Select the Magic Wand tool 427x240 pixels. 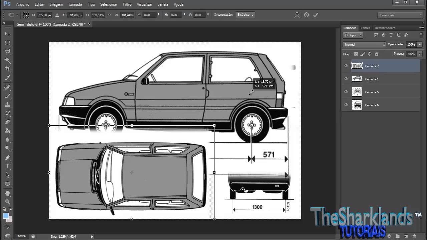7,60
